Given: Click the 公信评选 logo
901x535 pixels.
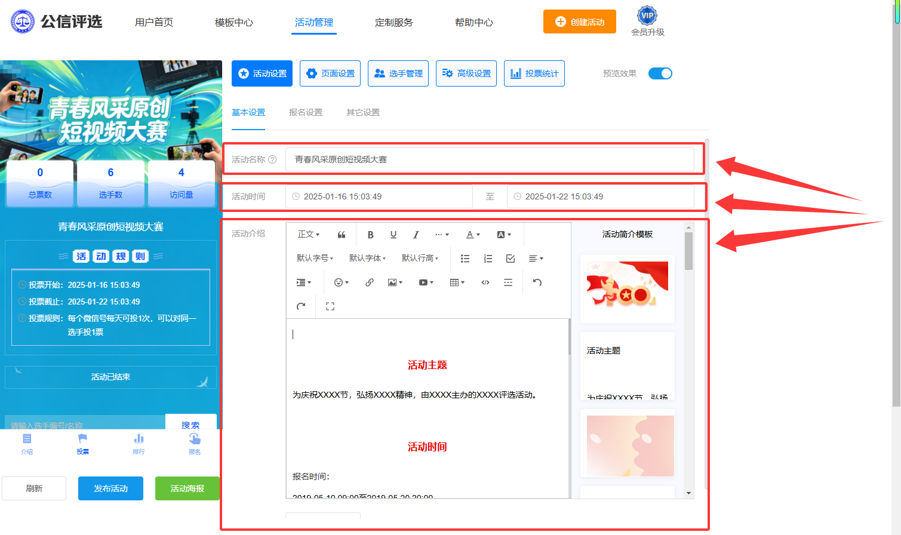Looking at the screenshot, I should pyautogui.click(x=57, y=21).
